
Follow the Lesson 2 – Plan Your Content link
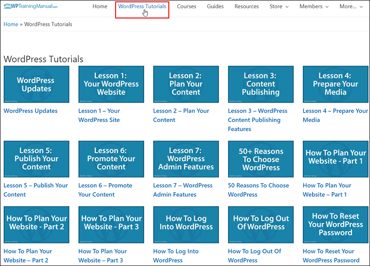[181, 115]
